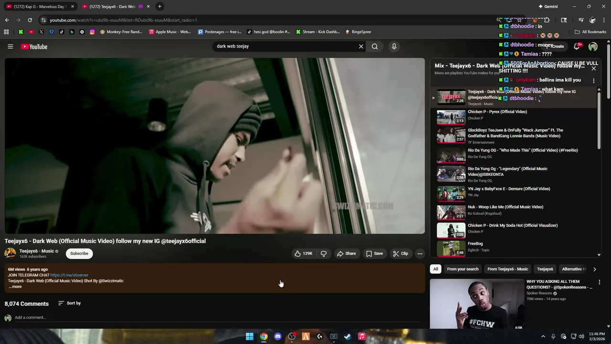Play FreeBog by Dglitch
The width and height of the screenshot is (611, 344).
[515, 248]
